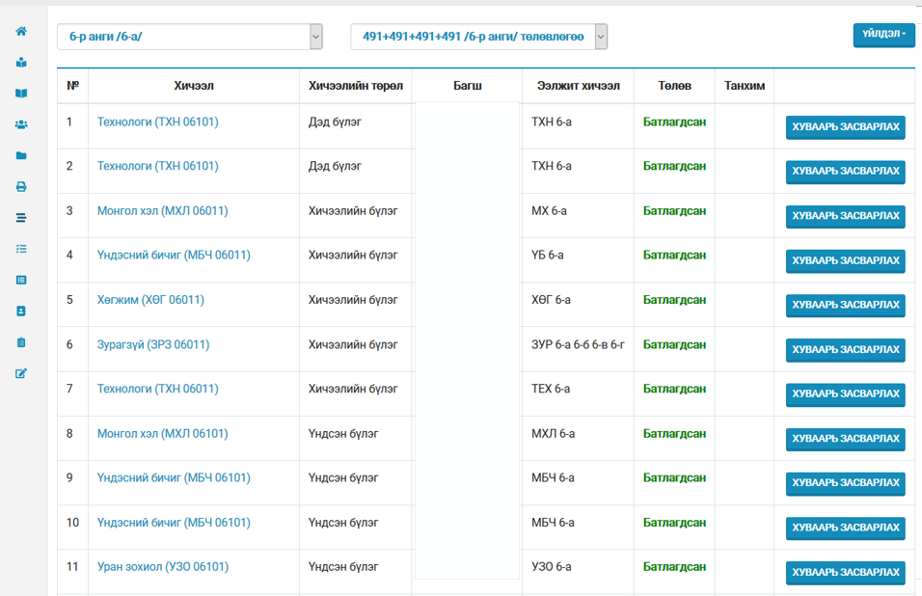Click 'Уран зохиол (УЗО 06101)' lesson link

(x=163, y=567)
